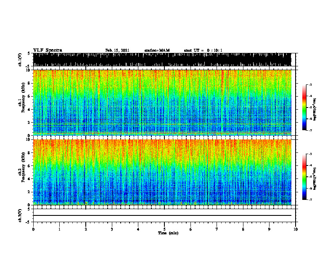The image size is (333, 257).
Task: Click the "9" tick on the time axis
Action: pyautogui.click(x=269, y=229)
